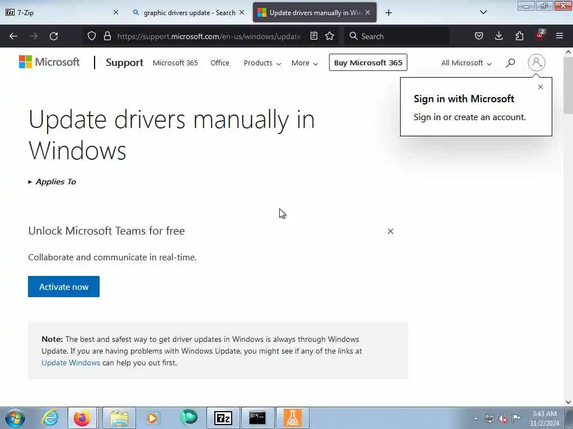Click the scrollbar down arrow
This screenshot has height=429, width=573.
click(568, 402)
